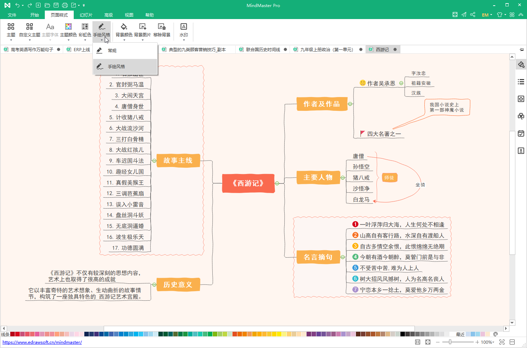Switch to the 帮助 ribbon tab
The height and width of the screenshot is (348, 527).
coord(150,15)
